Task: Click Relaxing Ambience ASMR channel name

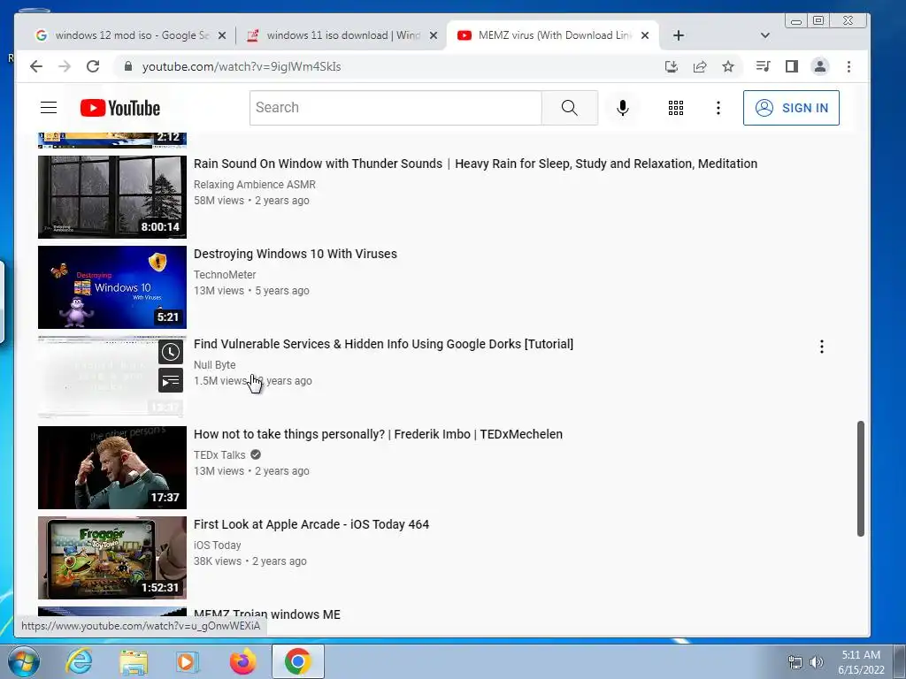Action: pyautogui.click(x=254, y=185)
